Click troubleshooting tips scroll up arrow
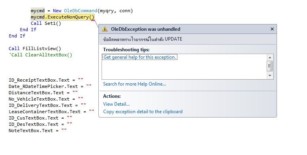Viewport: 307px width, 155px height. (270, 57)
